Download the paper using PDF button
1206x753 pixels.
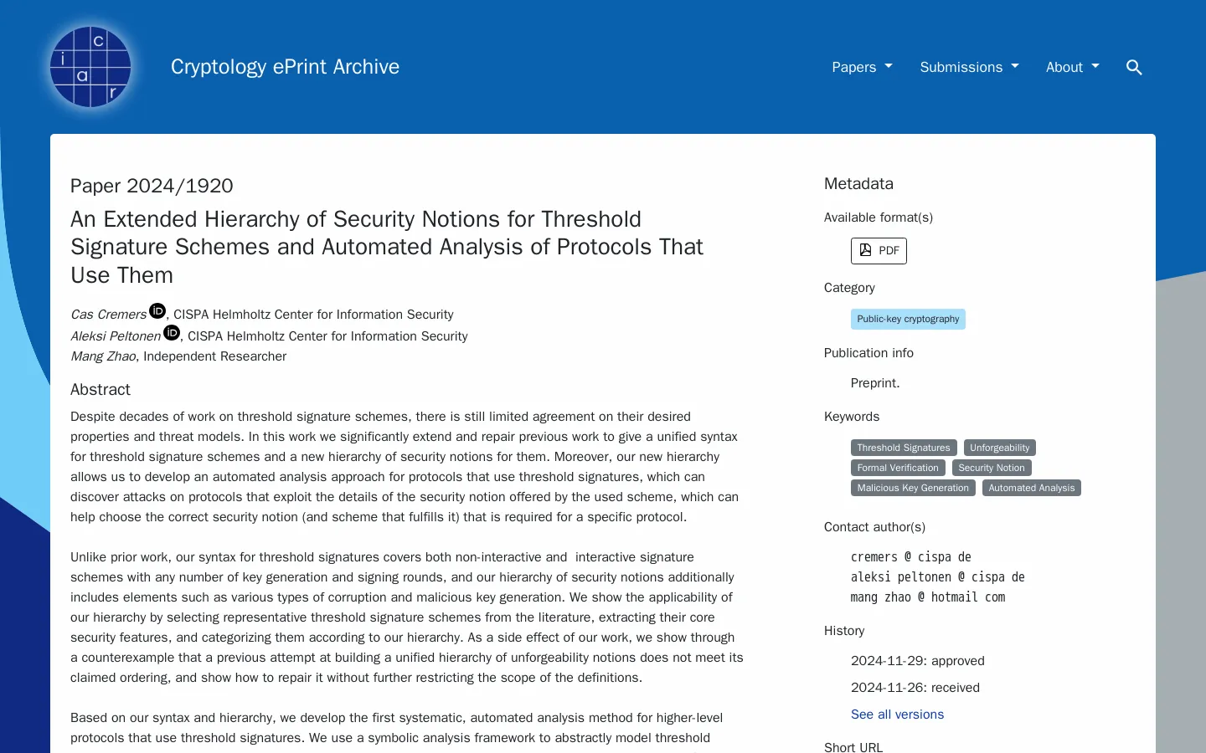click(x=879, y=251)
